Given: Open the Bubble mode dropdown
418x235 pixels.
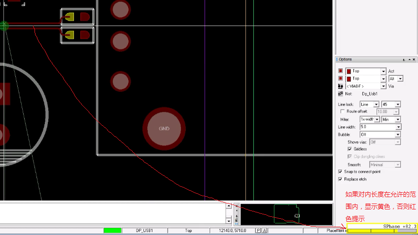Looking at the screenshot, I should click(398, 134).
